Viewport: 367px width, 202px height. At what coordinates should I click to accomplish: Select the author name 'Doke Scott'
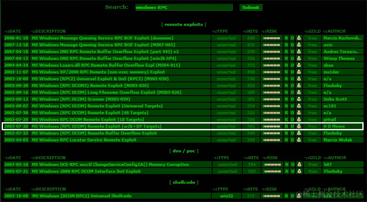[x=335, y=99]
